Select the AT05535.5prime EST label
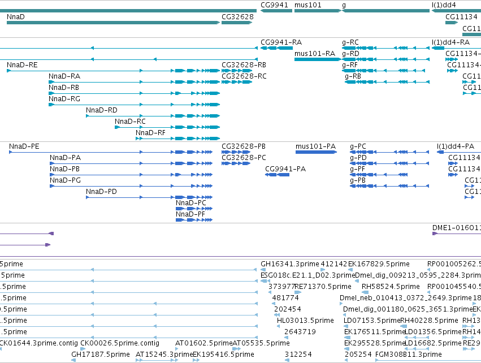The height and width of the screenshot is (363, 481). 261,344
